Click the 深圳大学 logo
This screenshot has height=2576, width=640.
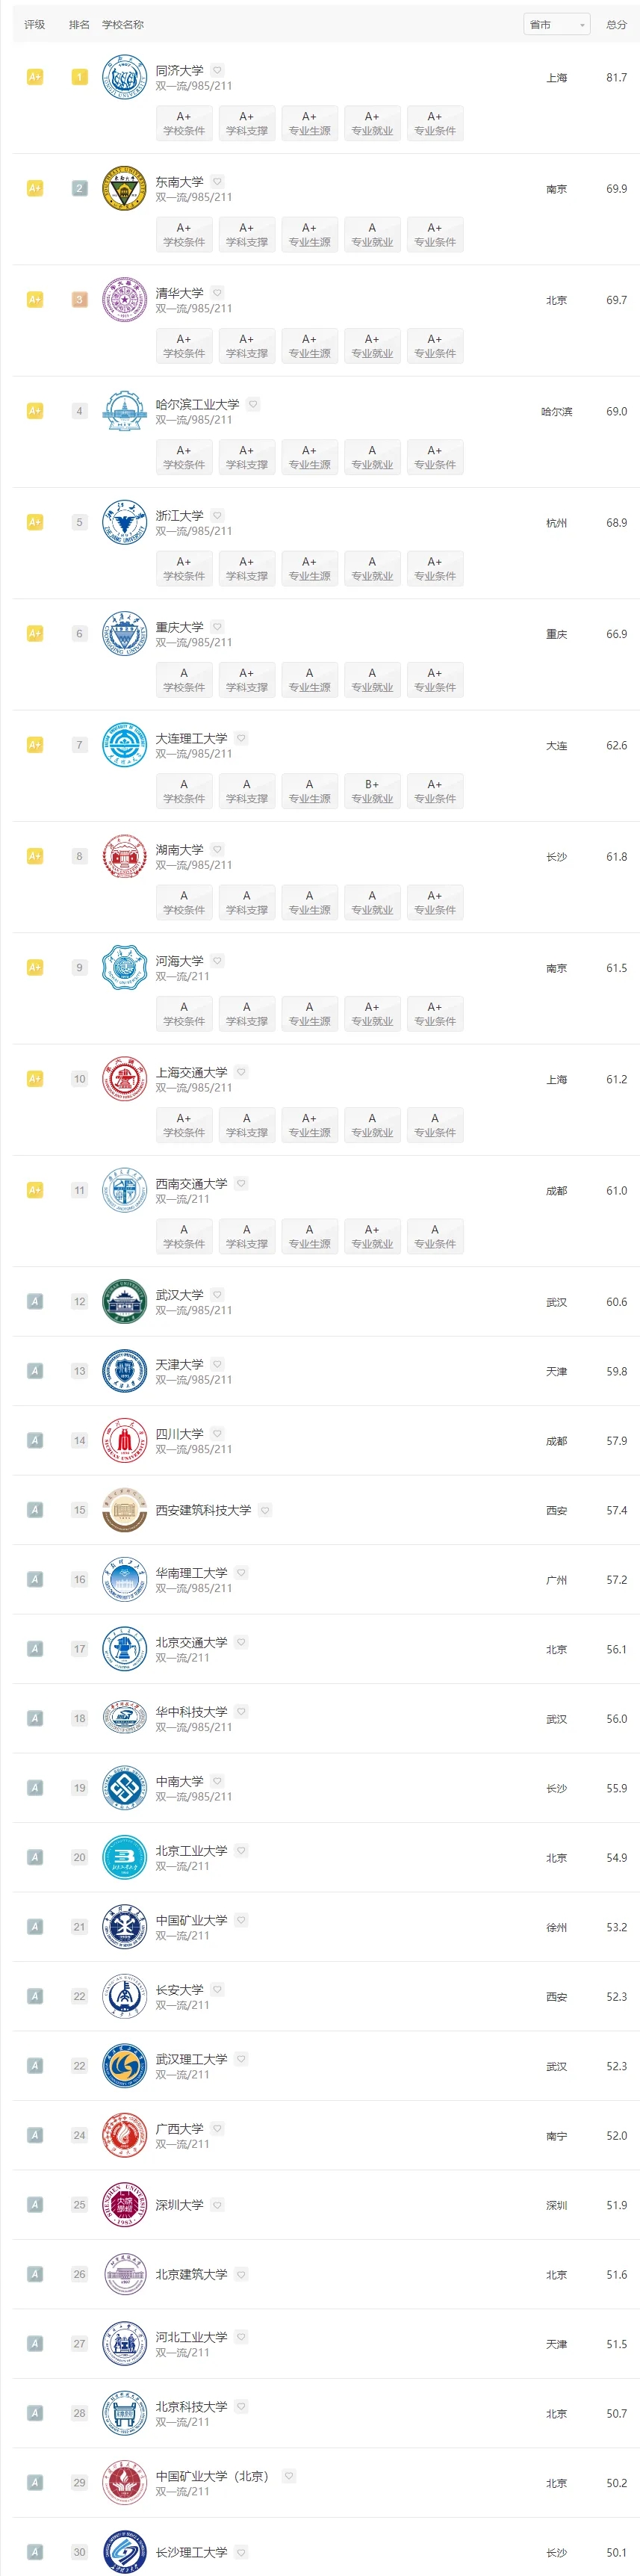click(x=124, y=2204)
